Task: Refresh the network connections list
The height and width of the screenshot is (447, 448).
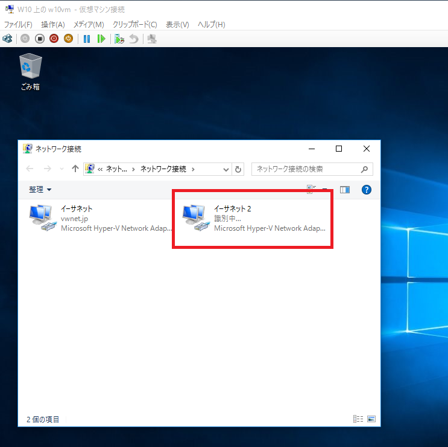Action: [x=238, y=169]
